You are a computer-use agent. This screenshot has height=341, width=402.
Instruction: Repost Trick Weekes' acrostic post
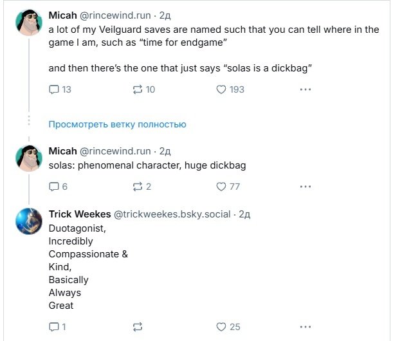coord(136,327)
